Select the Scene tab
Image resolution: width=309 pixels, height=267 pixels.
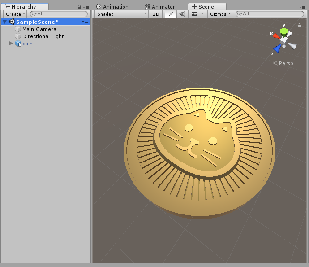tap(207, 7)
